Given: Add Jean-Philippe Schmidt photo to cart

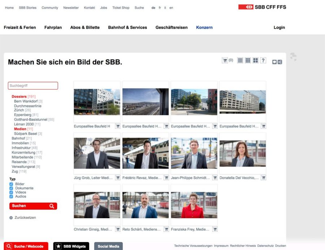Looking at the screenshot, I should point(215,178).
